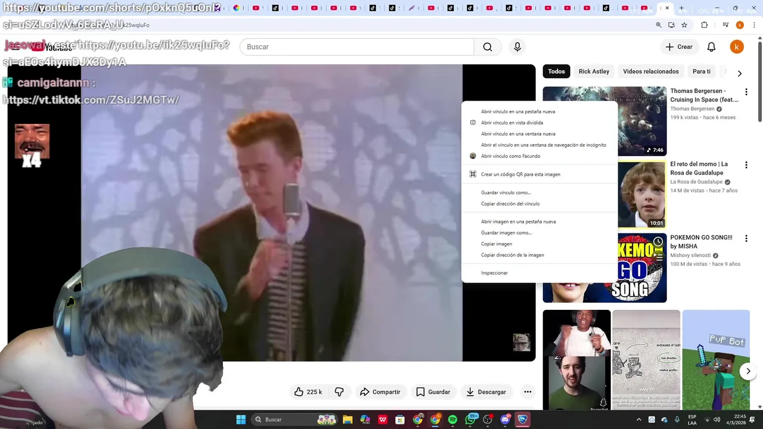
Task: Select 'Copiar imagen' menu entry
Action: click(x=539, y=244)
